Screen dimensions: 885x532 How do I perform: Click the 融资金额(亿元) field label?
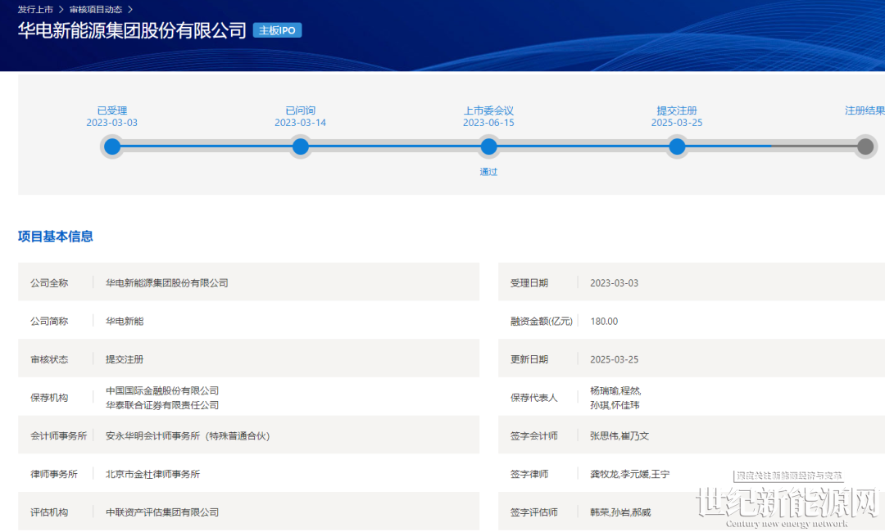pyautogui.click(x=542, y=321)
